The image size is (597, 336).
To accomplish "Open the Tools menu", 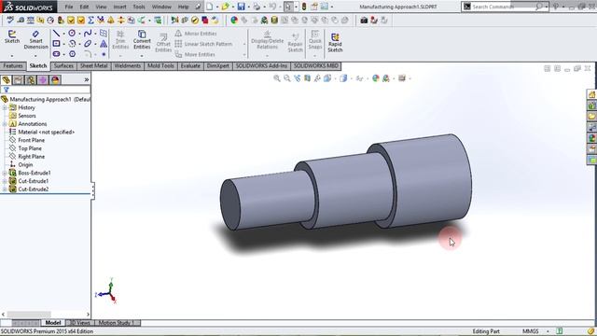I will click(139, 7).
